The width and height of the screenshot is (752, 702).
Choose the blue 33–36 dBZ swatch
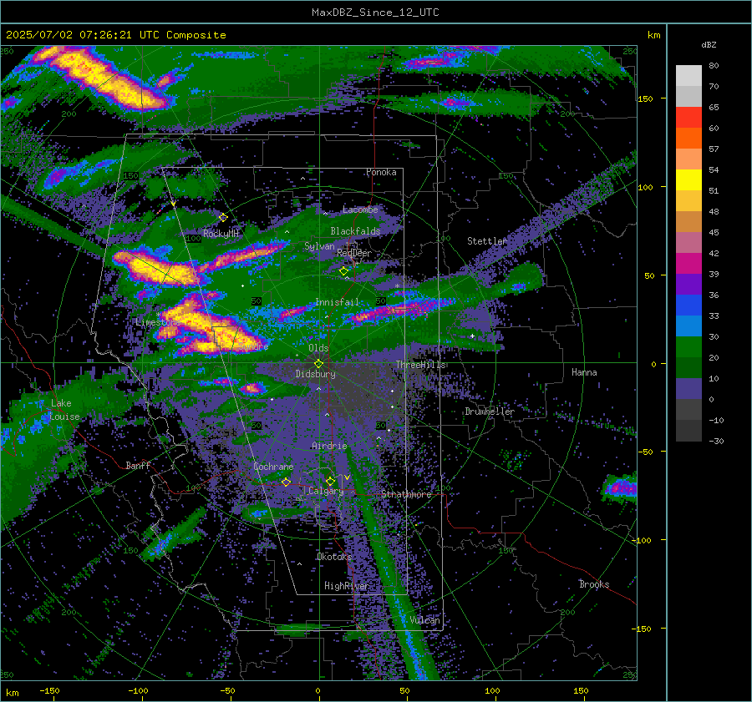click(x=688, y=306)
